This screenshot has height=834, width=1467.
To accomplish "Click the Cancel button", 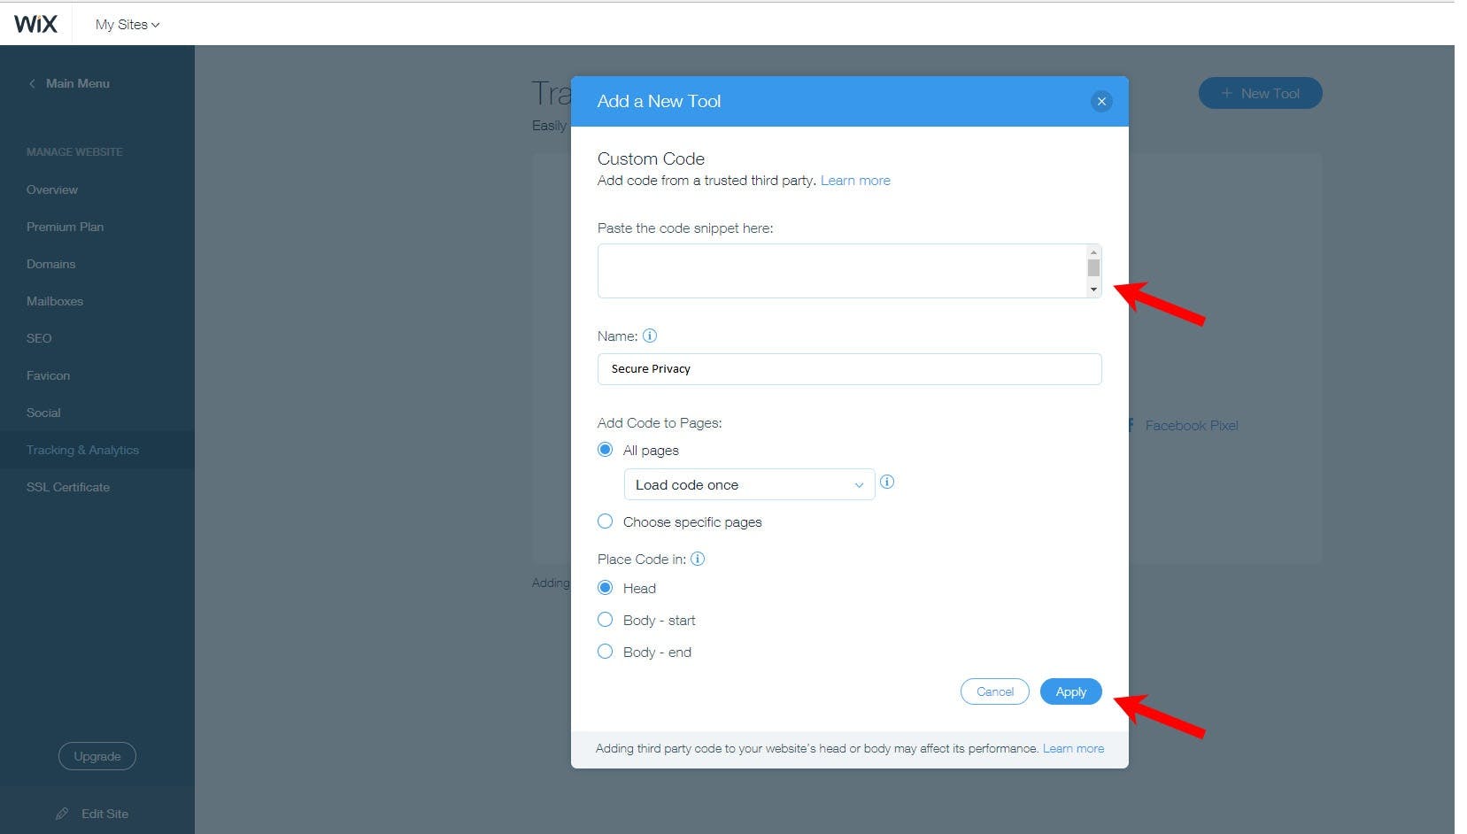I will pyautogui.click(x=994, y=691).
